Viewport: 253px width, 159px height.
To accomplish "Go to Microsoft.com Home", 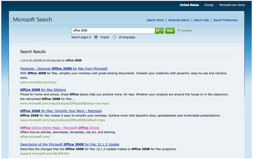I will pos(232,5).
